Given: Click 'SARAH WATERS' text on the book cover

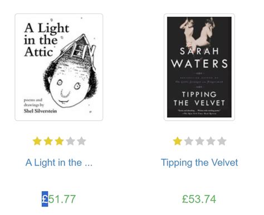Looking at the screenshot, I should (199, 58).
